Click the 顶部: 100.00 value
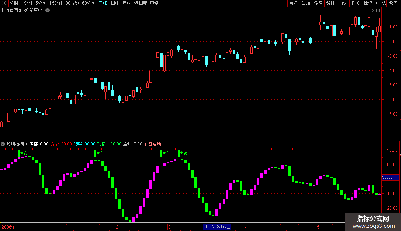Image resolution: width=401 pixels, height=231 pixels. pos(109,144)
